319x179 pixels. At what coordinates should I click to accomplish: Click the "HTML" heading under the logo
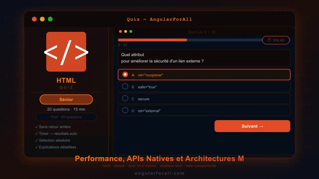66,80
